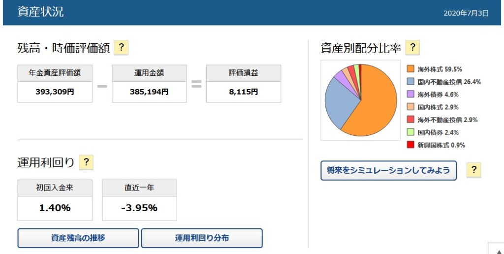Open help icon next to 運用利回り
This screenshot has height=254, width=504.
[x=86, y=162]
